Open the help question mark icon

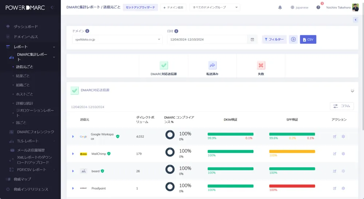coord(318,7)
